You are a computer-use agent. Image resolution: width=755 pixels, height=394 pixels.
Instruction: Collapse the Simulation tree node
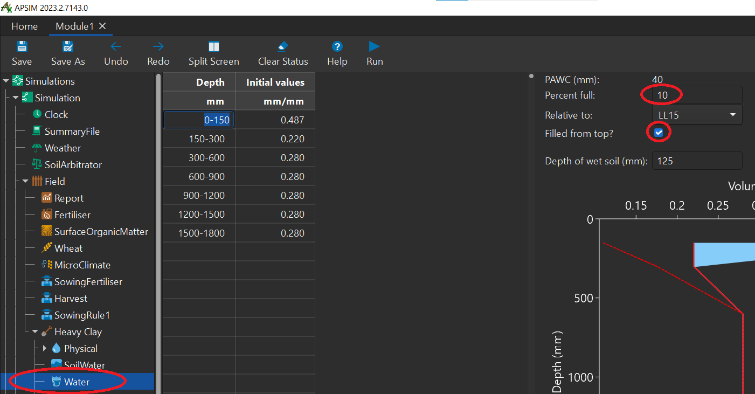(x=16, y=98)
